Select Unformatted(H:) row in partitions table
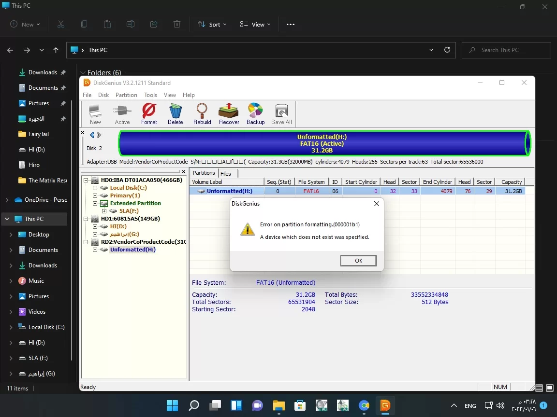Image resolution: width=557 pixels, height=417 pixels. pos(357,191)
